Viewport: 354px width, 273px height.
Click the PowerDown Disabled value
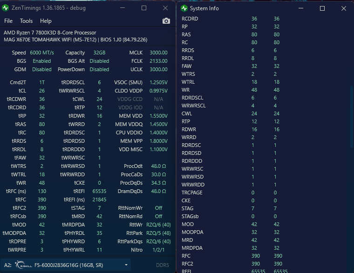(x=99, y=69)
